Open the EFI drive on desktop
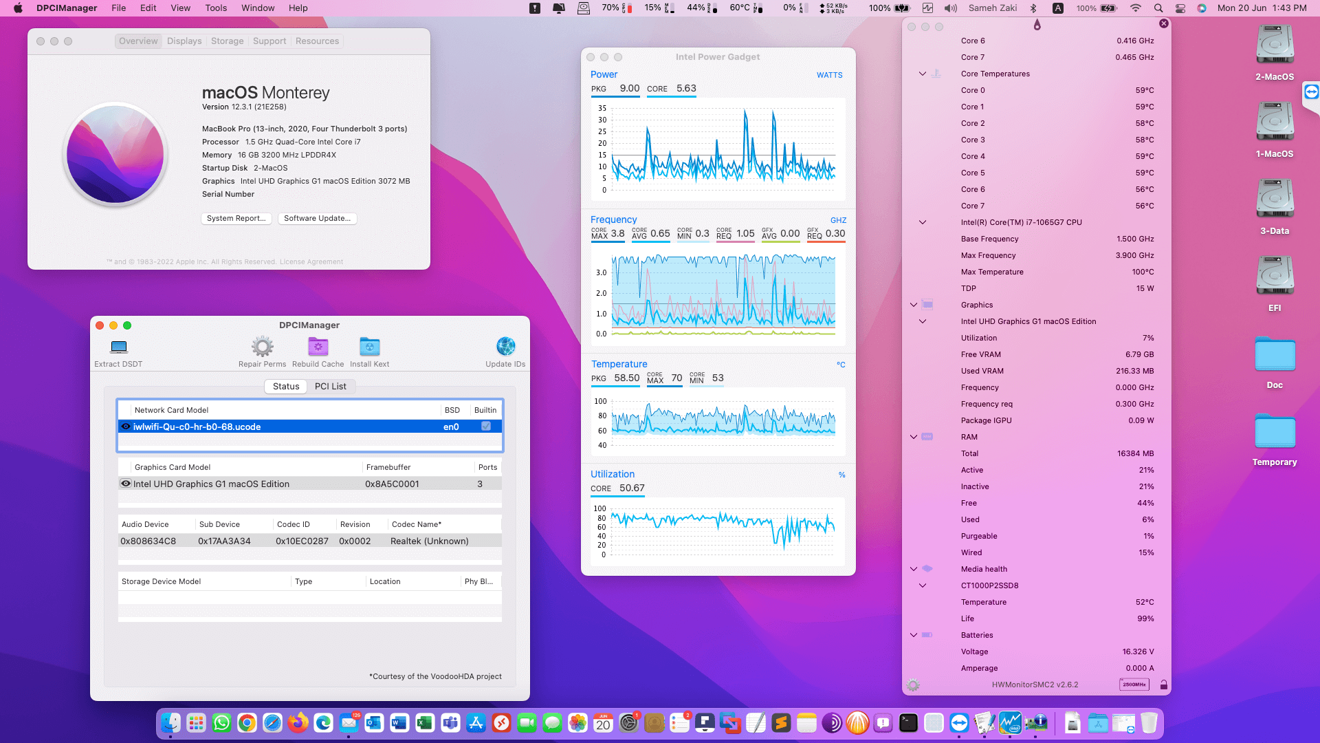The image size is (1320, 743). pyautogui.click(x=1275, y=277)
